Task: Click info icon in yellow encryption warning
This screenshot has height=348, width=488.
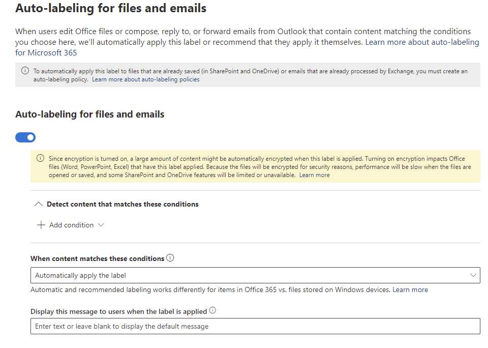Action: pyautogui.click(x=40, y=158)
